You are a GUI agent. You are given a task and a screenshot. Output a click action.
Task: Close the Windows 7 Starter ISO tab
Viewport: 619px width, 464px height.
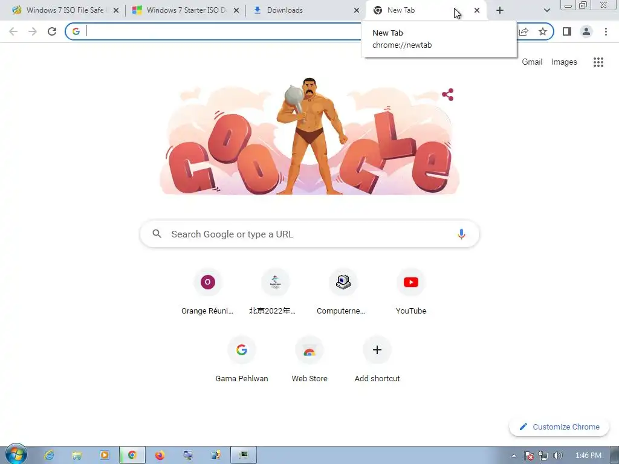pyautogui.click(x=236, y=10)
